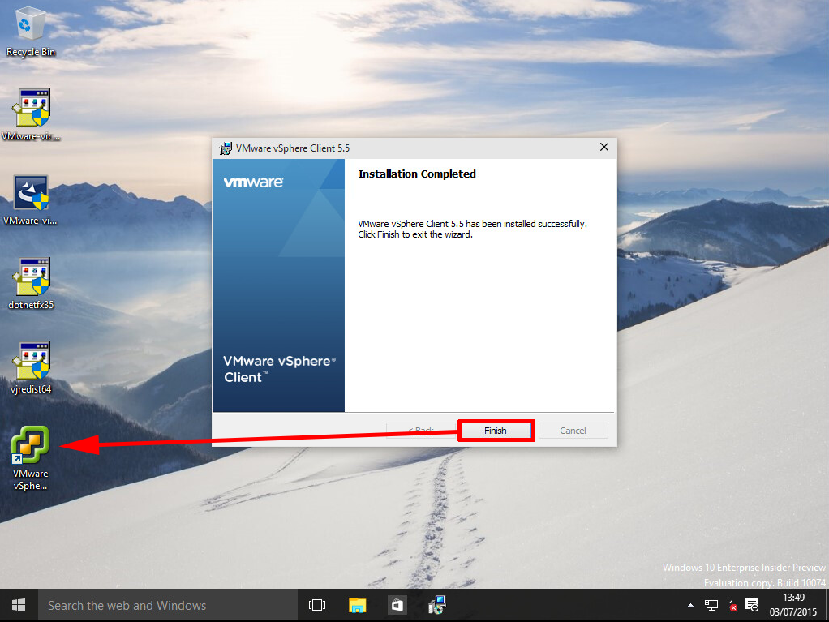Select the dotnetfx35 desktop icon
The image size is (829, 622).
(x=31, y=284)
